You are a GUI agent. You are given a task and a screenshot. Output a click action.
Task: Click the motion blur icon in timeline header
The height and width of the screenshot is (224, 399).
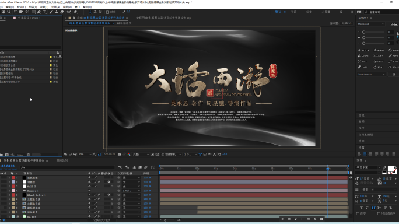point(146,167)
